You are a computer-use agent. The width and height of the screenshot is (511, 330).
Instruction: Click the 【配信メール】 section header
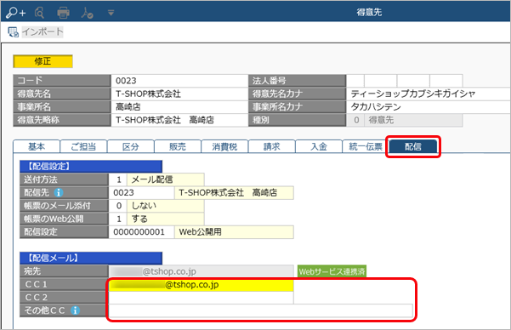[91, 258]
